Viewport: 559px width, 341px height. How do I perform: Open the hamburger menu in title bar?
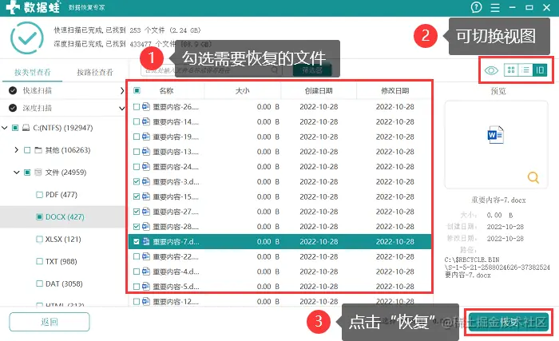coord(495,7)
